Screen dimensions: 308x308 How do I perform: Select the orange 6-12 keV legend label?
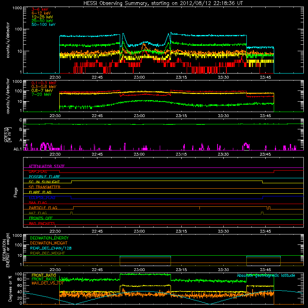point(41,13)
